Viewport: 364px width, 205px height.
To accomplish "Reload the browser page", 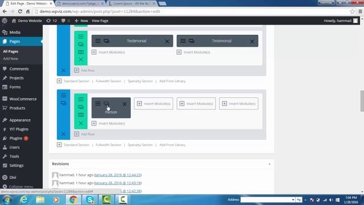I will tap(20, 11).
